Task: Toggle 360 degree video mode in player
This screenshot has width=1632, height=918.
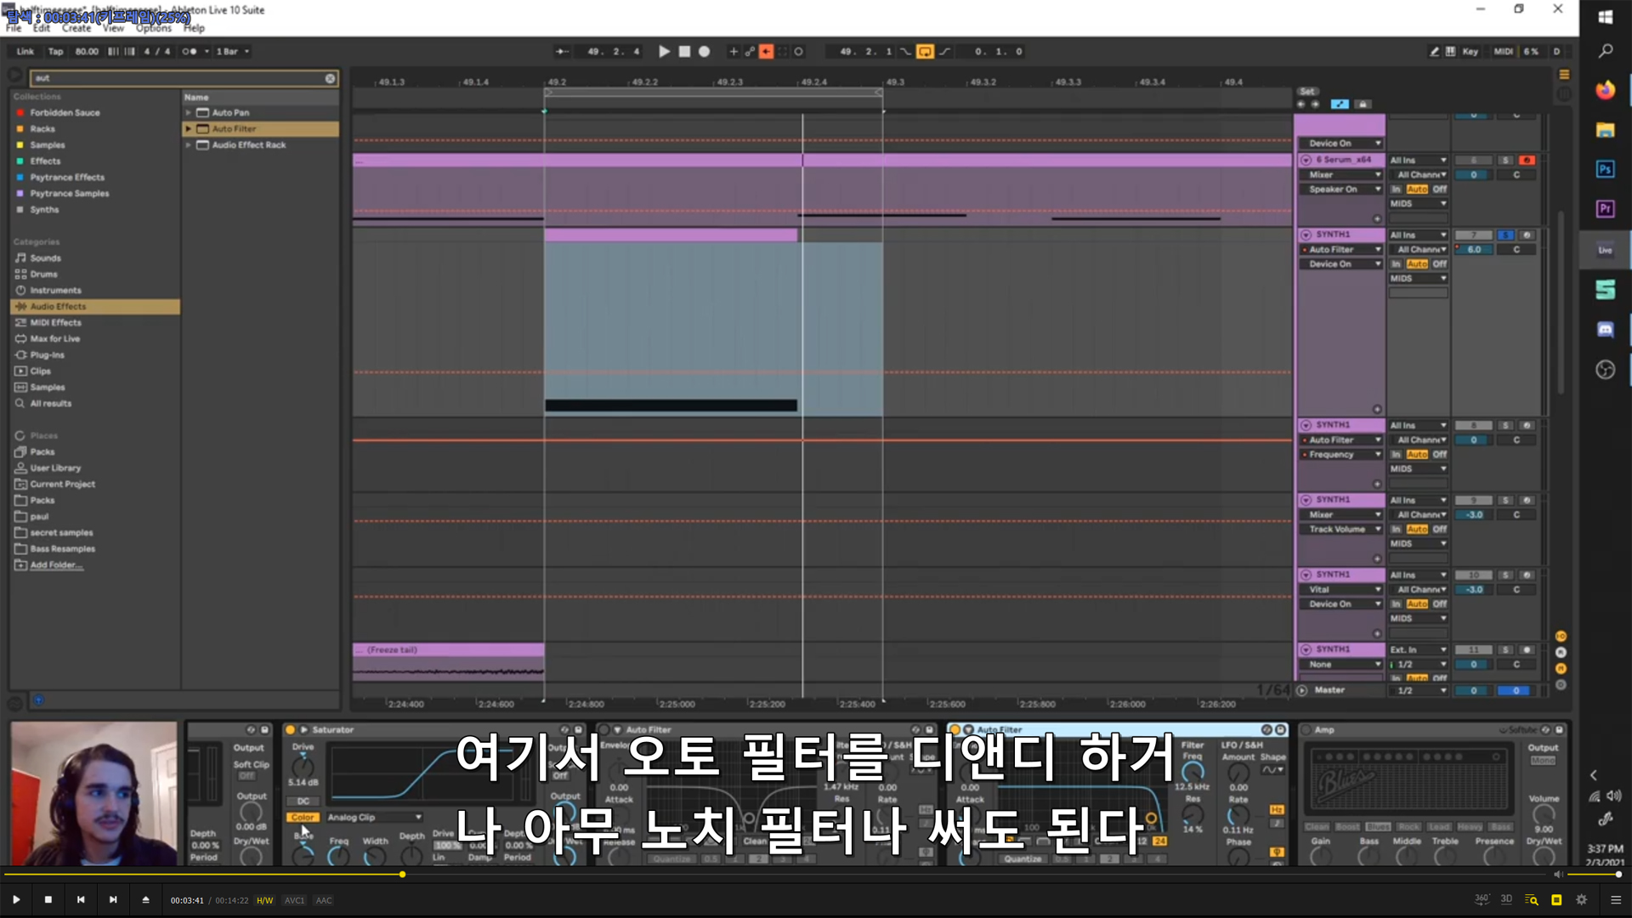Action: click(x=1482, y=899)
